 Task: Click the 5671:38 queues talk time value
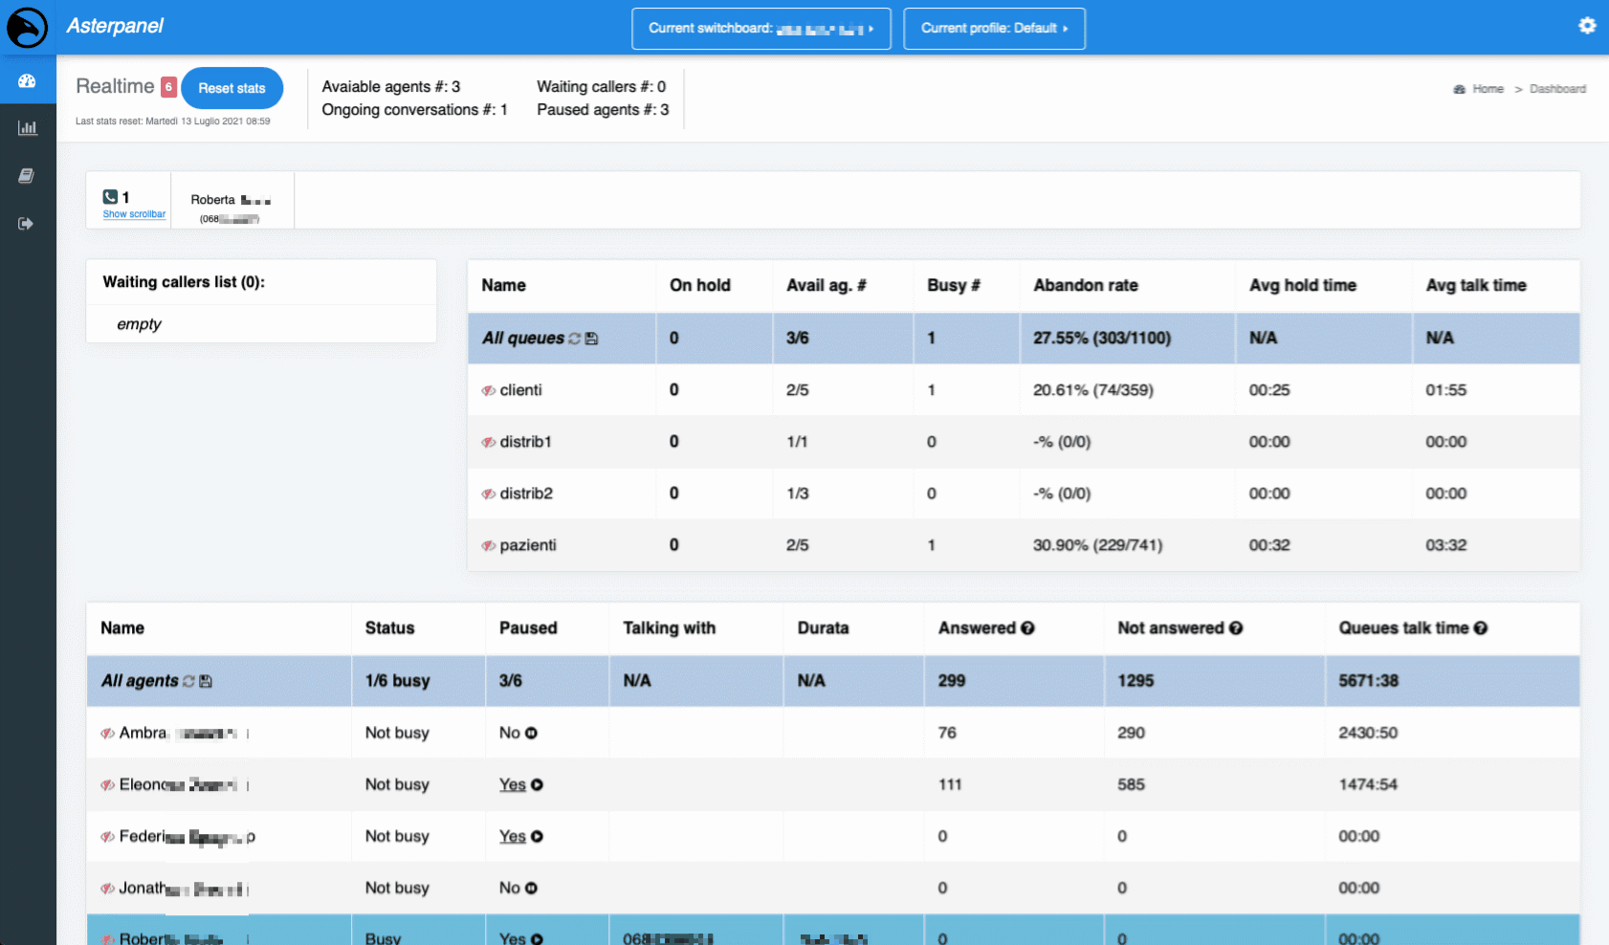click(1368, 681)
